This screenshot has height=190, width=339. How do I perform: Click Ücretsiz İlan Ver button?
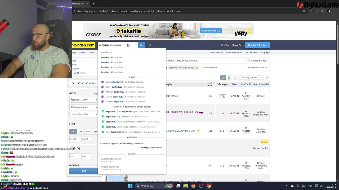257,45
